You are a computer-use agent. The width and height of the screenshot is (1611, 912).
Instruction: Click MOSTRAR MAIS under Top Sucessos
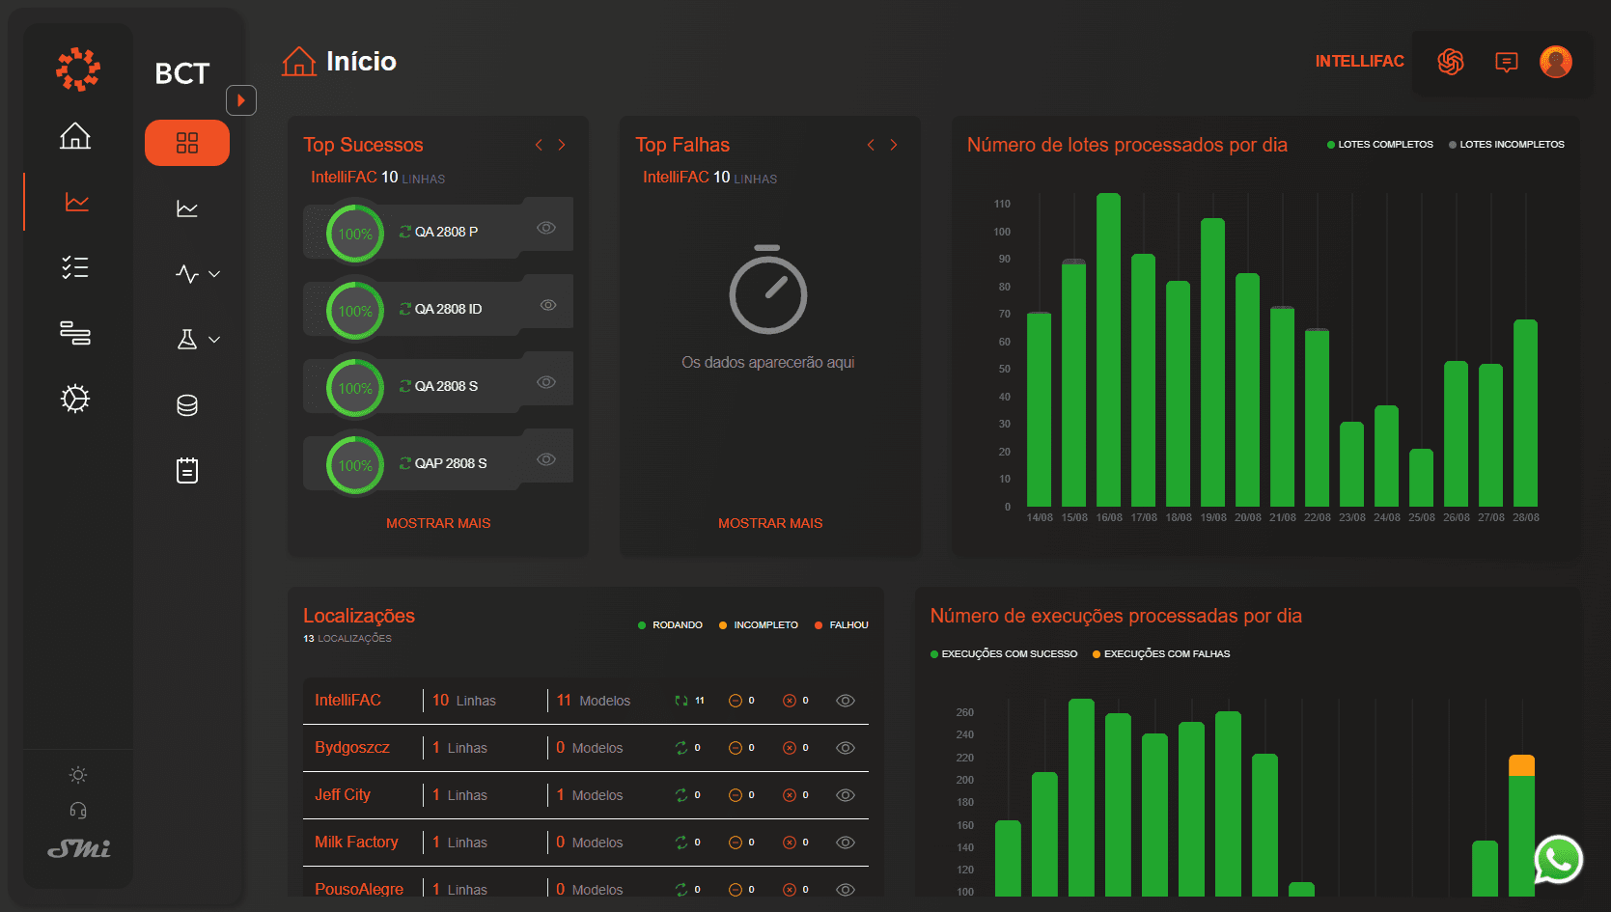(x=438, y=523)
